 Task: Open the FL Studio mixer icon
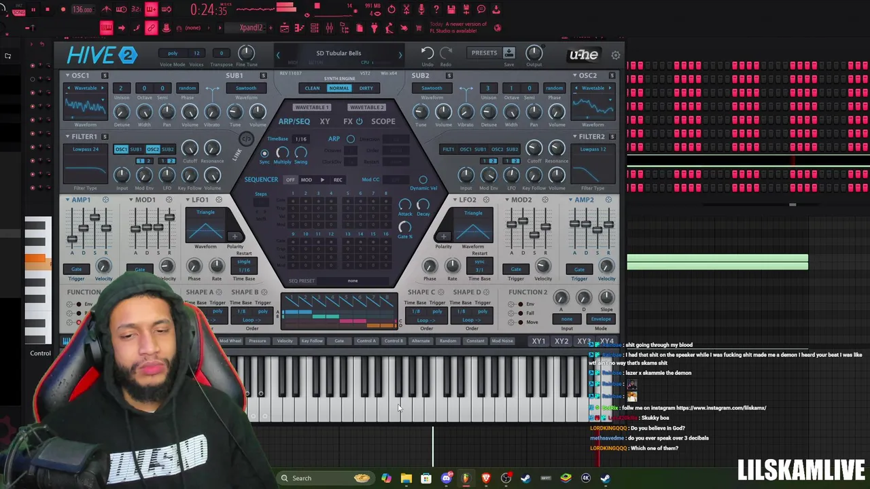[x=329, y=28]
